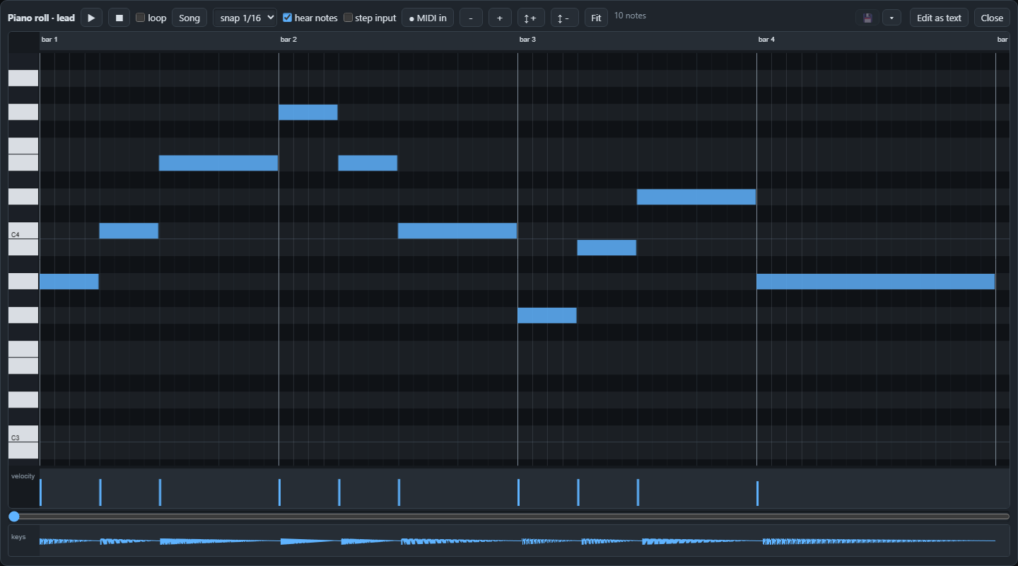The height and width of the screenshot is (566, 1018).
Task: Select the bar 2 timeline marker
Action: (x=288, y=40)
